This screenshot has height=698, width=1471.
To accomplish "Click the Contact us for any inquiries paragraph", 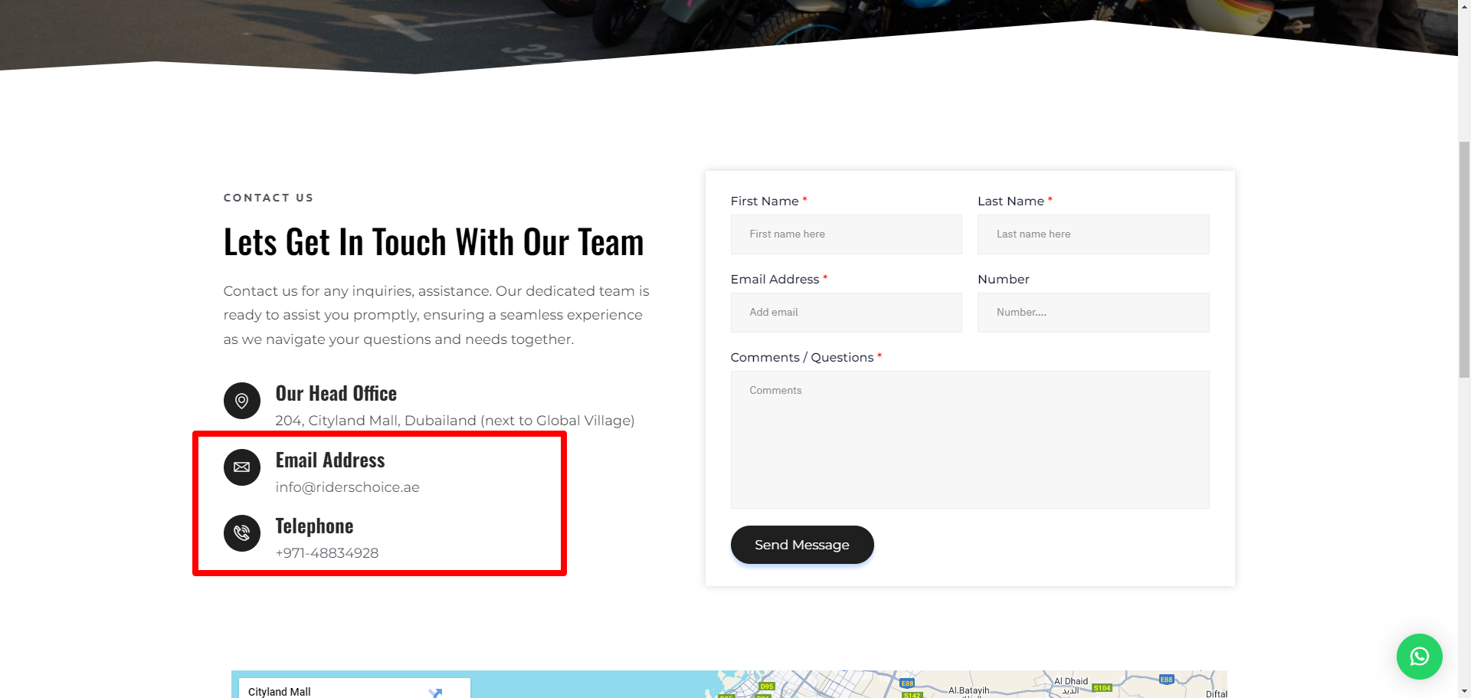I will point(437,315).
